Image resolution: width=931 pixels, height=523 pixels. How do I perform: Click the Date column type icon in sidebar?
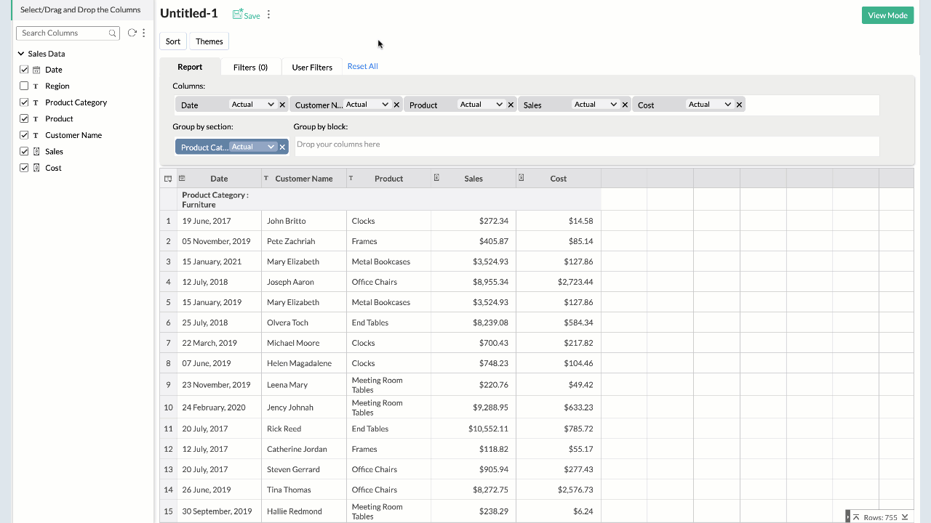(36, 70)
